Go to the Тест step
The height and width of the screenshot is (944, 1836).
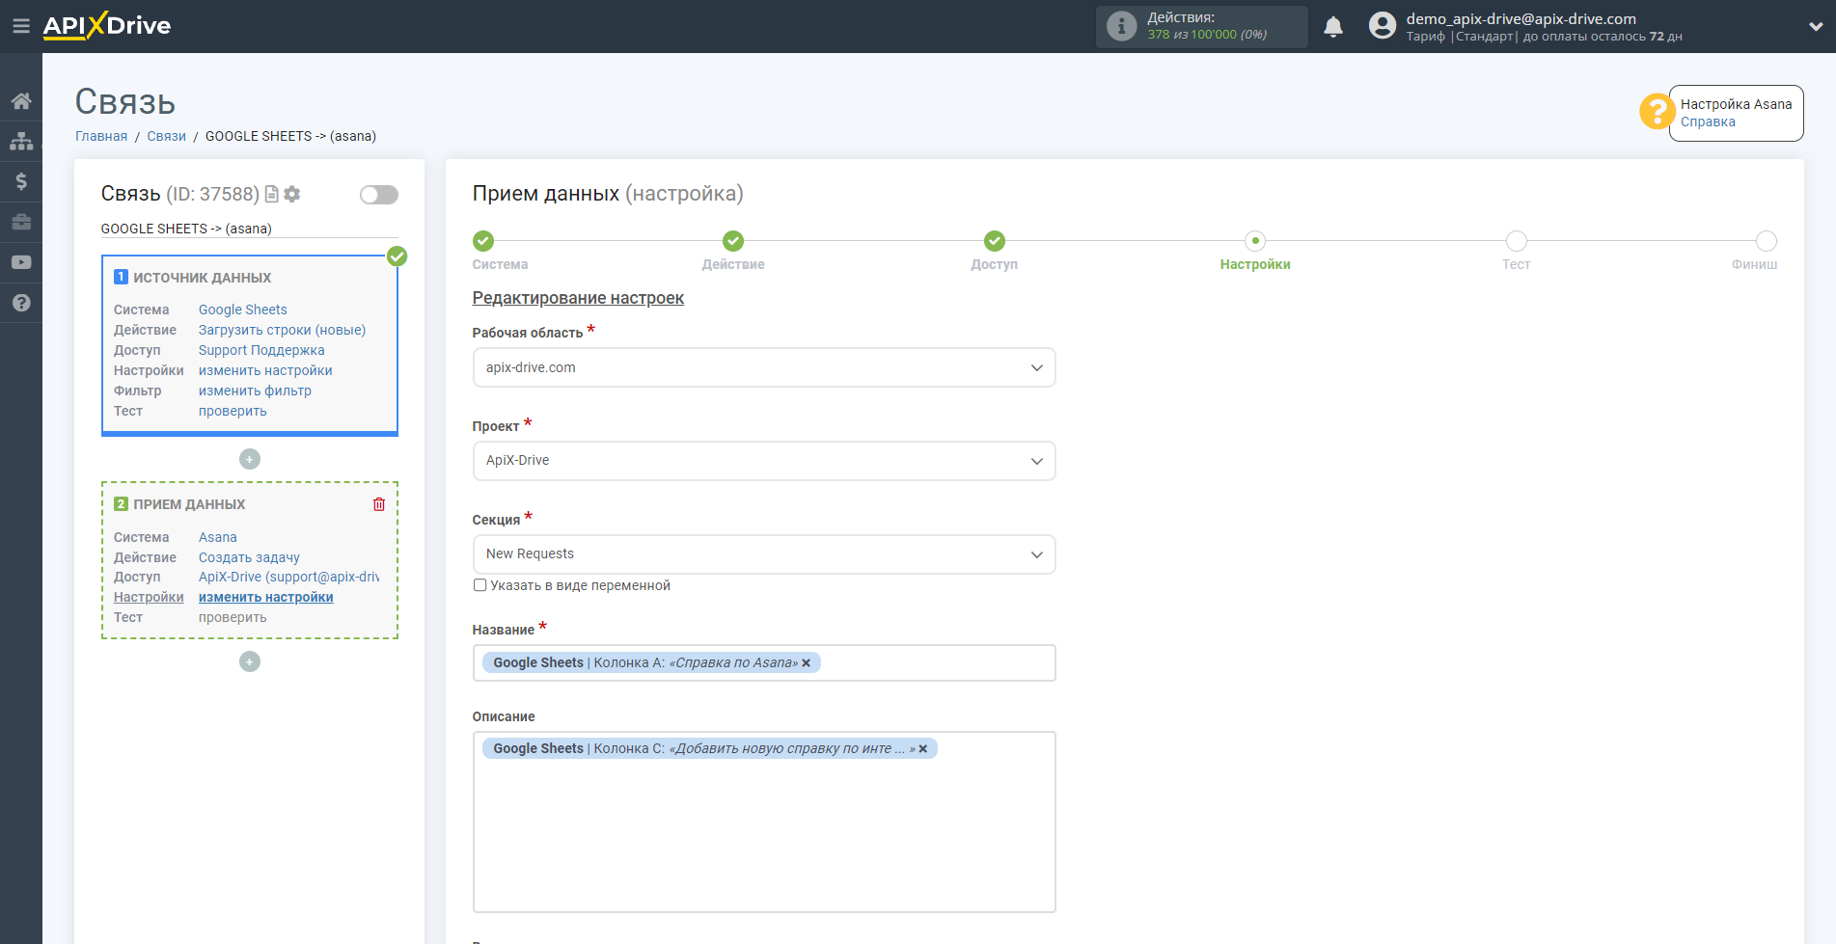pyautogui.click(x=1517, y=241)
